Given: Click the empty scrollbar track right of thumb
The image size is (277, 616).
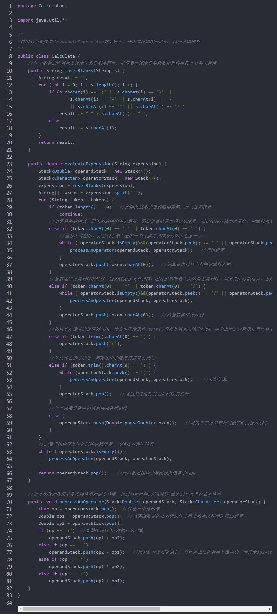Looking at the screenshot, I should [x=214, y=609].
